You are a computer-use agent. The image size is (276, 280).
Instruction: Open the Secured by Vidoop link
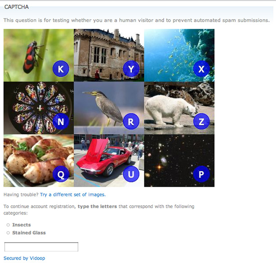click(x=24, y=258)
